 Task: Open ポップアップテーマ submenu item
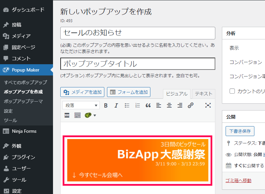click(x=23, y=101)
